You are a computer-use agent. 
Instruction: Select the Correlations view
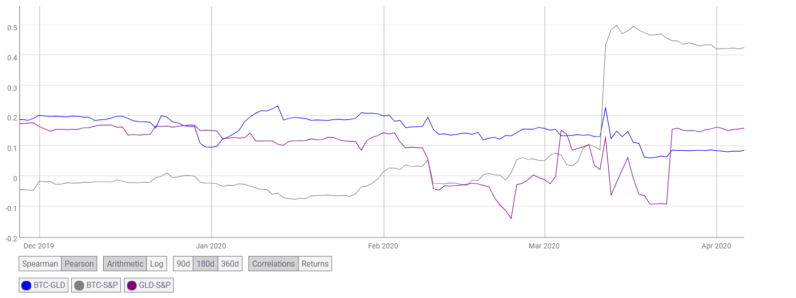tap(273, 263)
